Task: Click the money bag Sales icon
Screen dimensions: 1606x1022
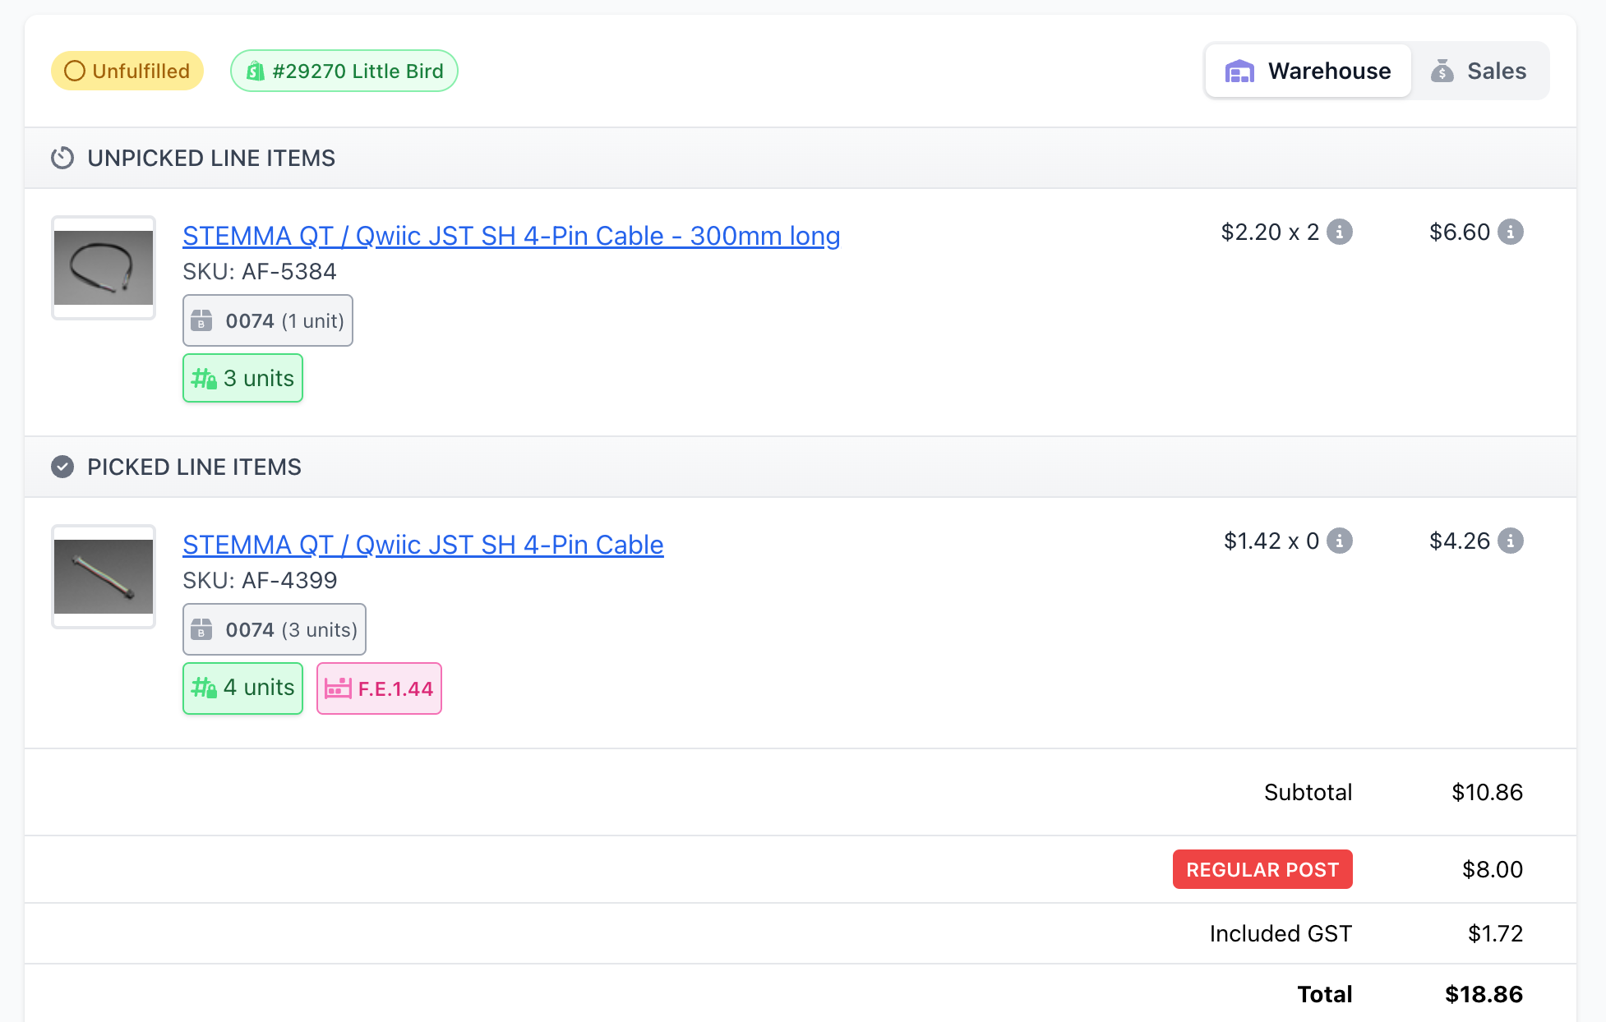Action: 1442,71
